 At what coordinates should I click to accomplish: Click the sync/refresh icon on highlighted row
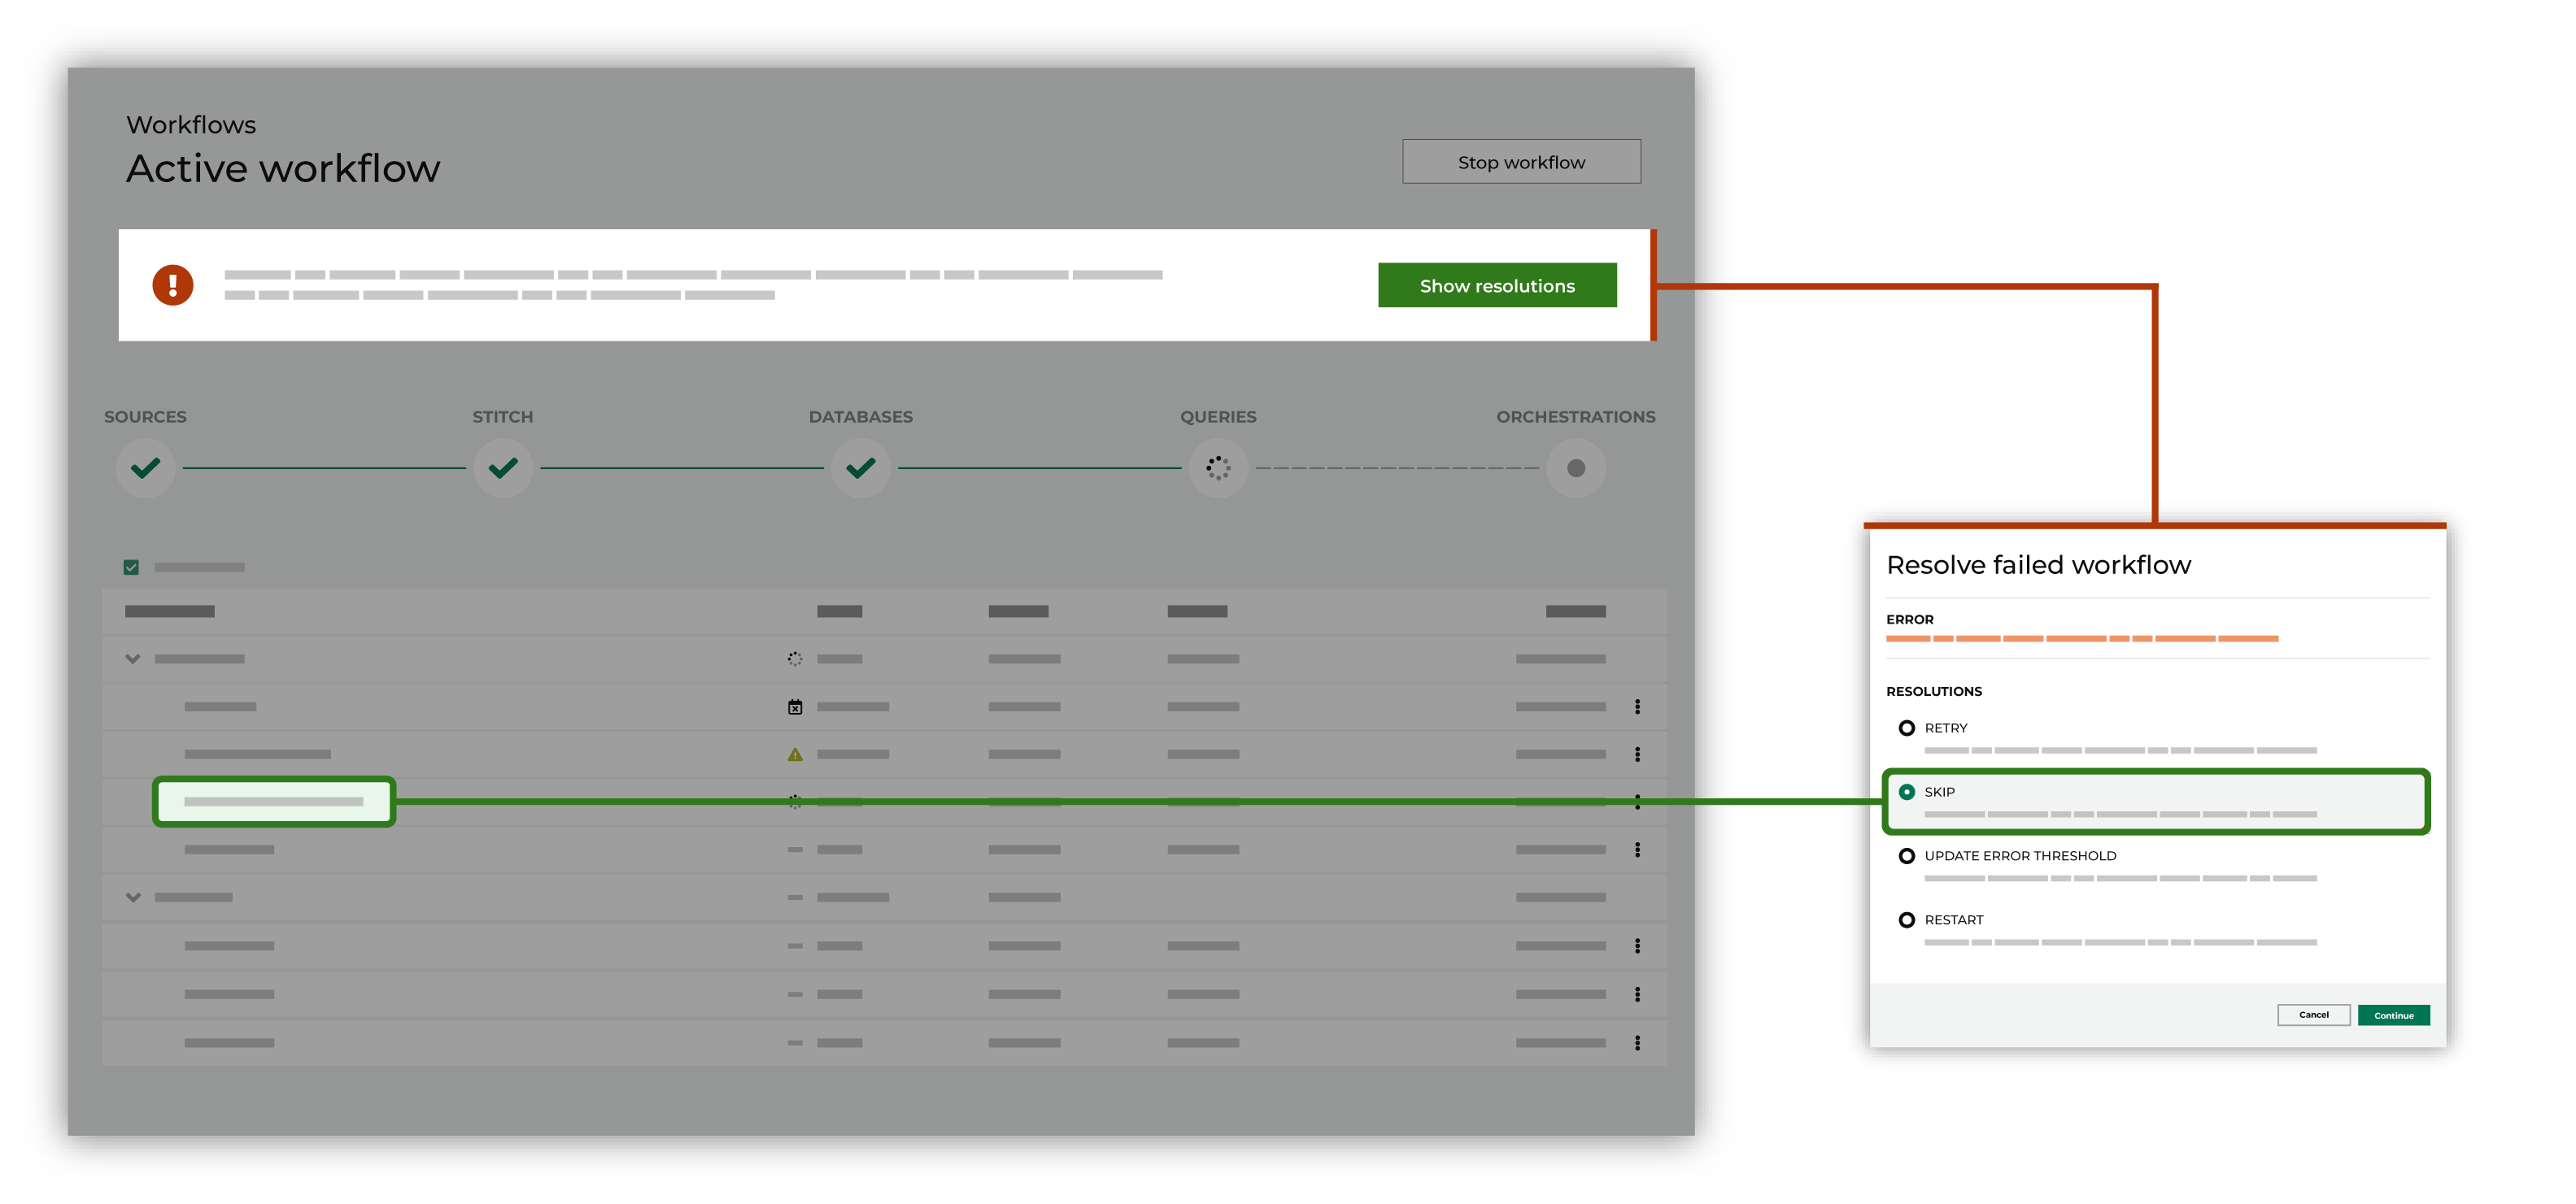point(795,798)
